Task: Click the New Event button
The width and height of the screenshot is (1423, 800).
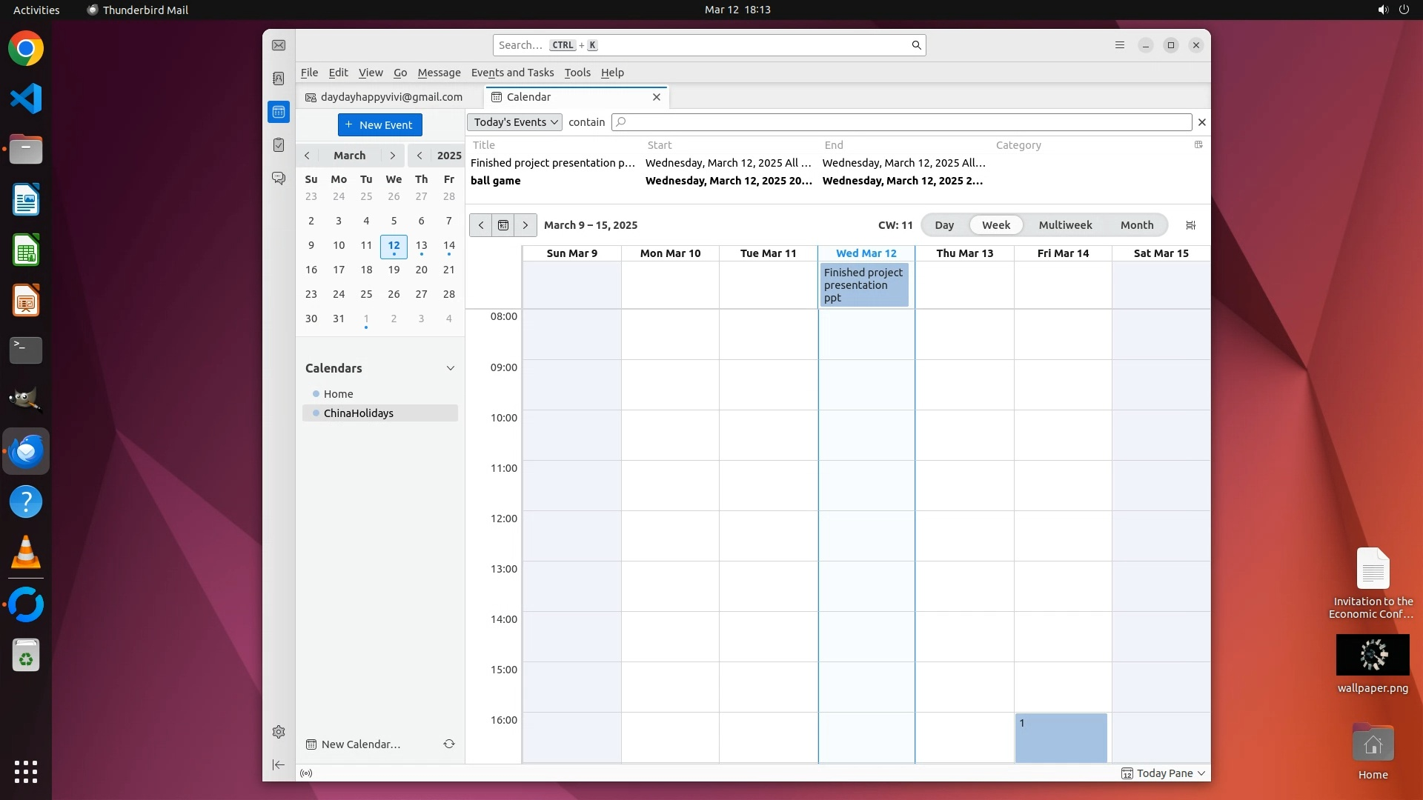Action: point(380,124)
